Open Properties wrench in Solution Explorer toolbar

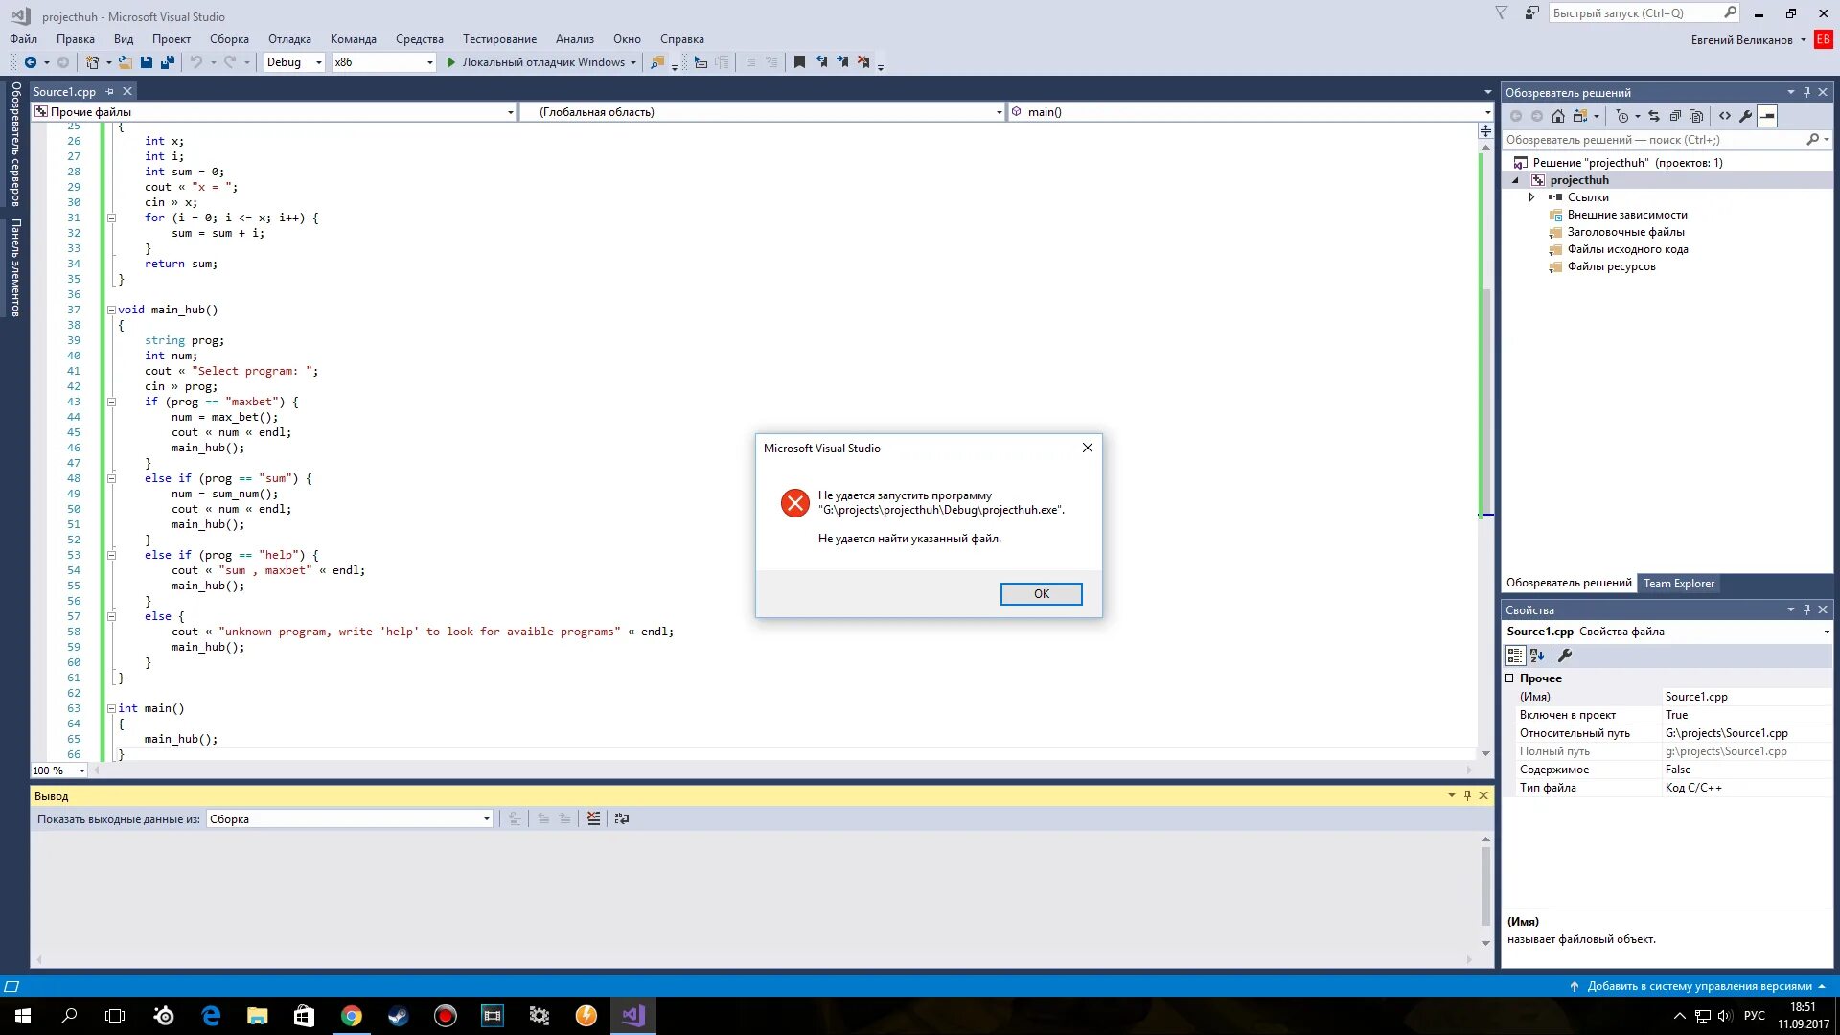[x=1746, y=116]
